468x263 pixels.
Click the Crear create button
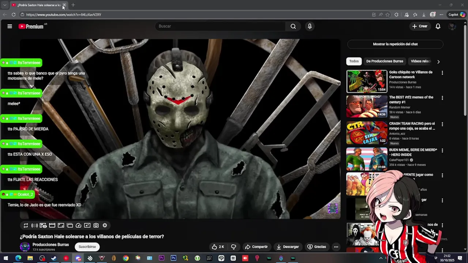420,26
